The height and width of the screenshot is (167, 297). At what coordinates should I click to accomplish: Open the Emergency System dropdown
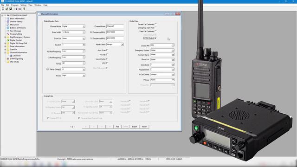(x=173, y=50)
